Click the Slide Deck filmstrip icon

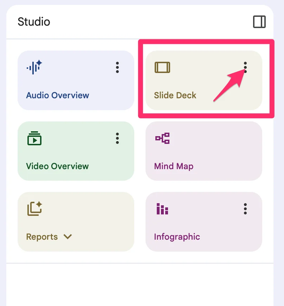(162, 67)
